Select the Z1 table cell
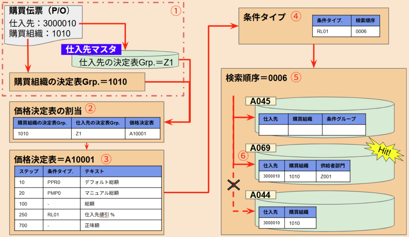409x237 pixels. click(x=98, y=134)
